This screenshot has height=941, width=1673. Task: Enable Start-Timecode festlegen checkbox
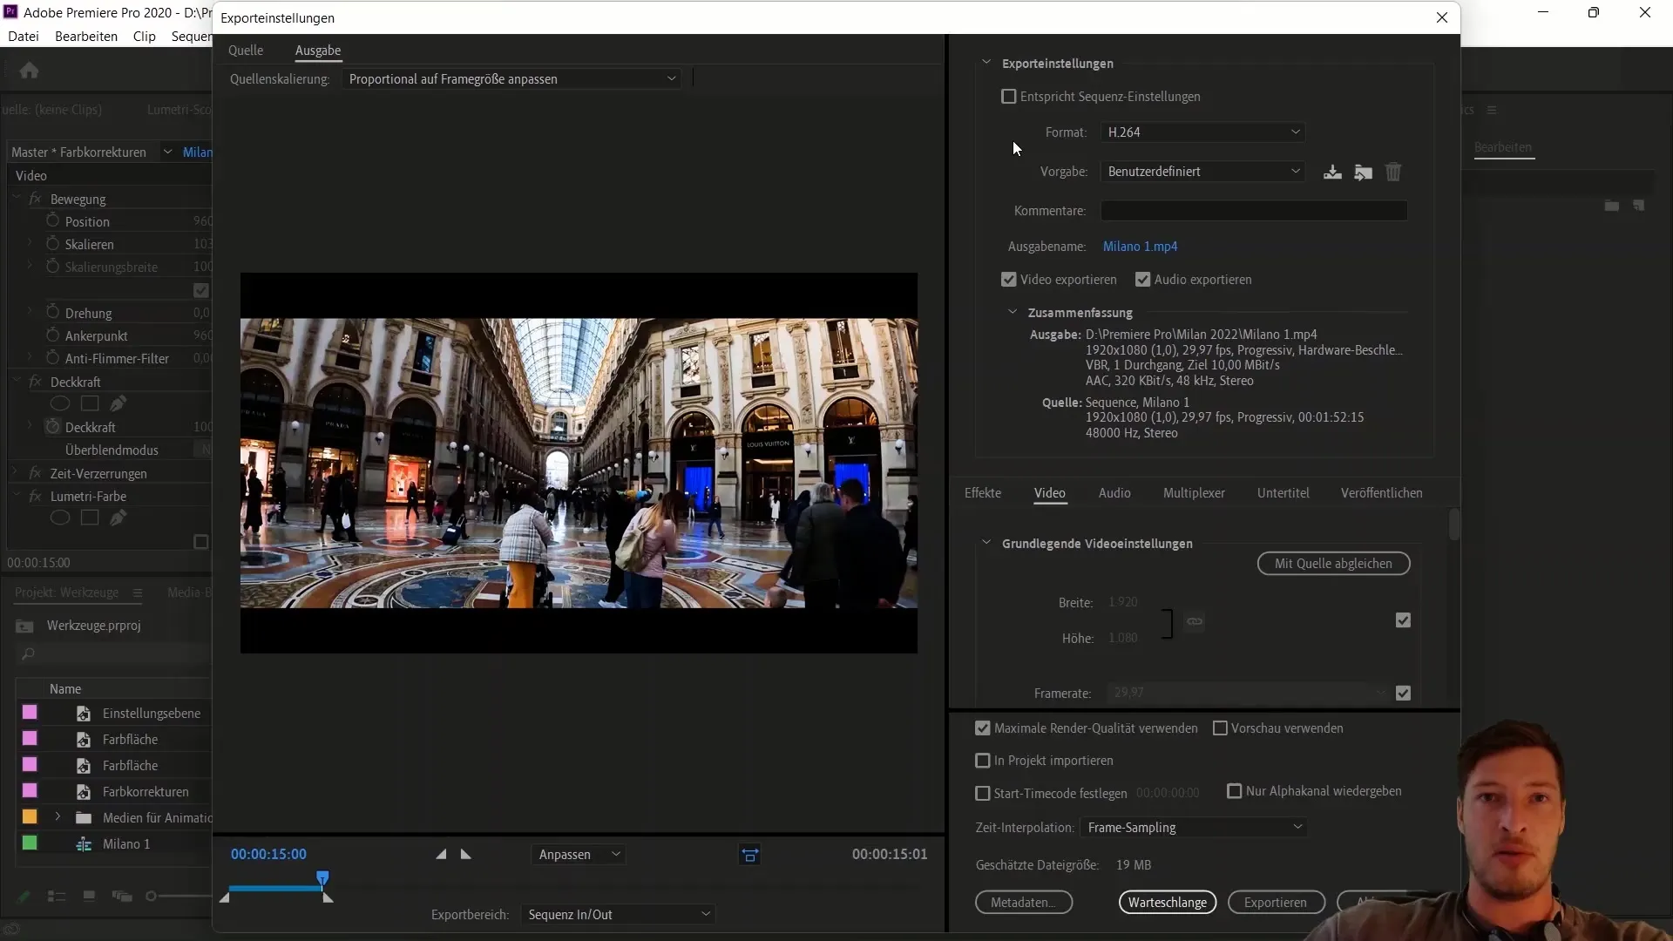pos(983,794)
